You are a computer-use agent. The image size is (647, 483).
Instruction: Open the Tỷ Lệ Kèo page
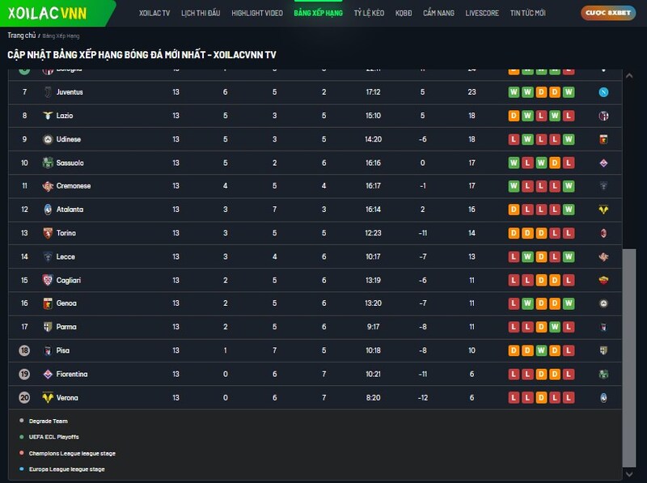tap(369, 14)
